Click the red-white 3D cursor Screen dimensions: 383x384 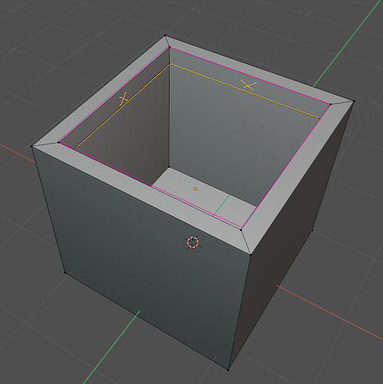click(x=192, y=242)
